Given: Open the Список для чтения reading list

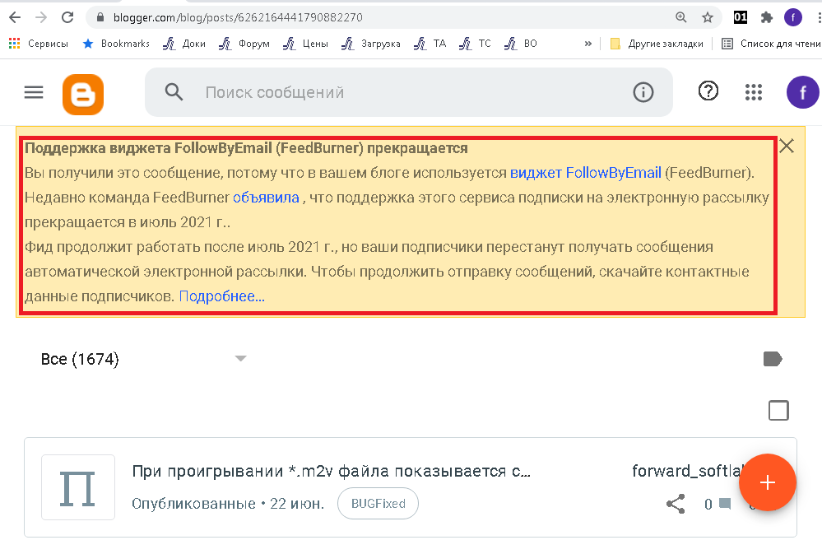Looking at the screenshot, I should tap(771, 44).
